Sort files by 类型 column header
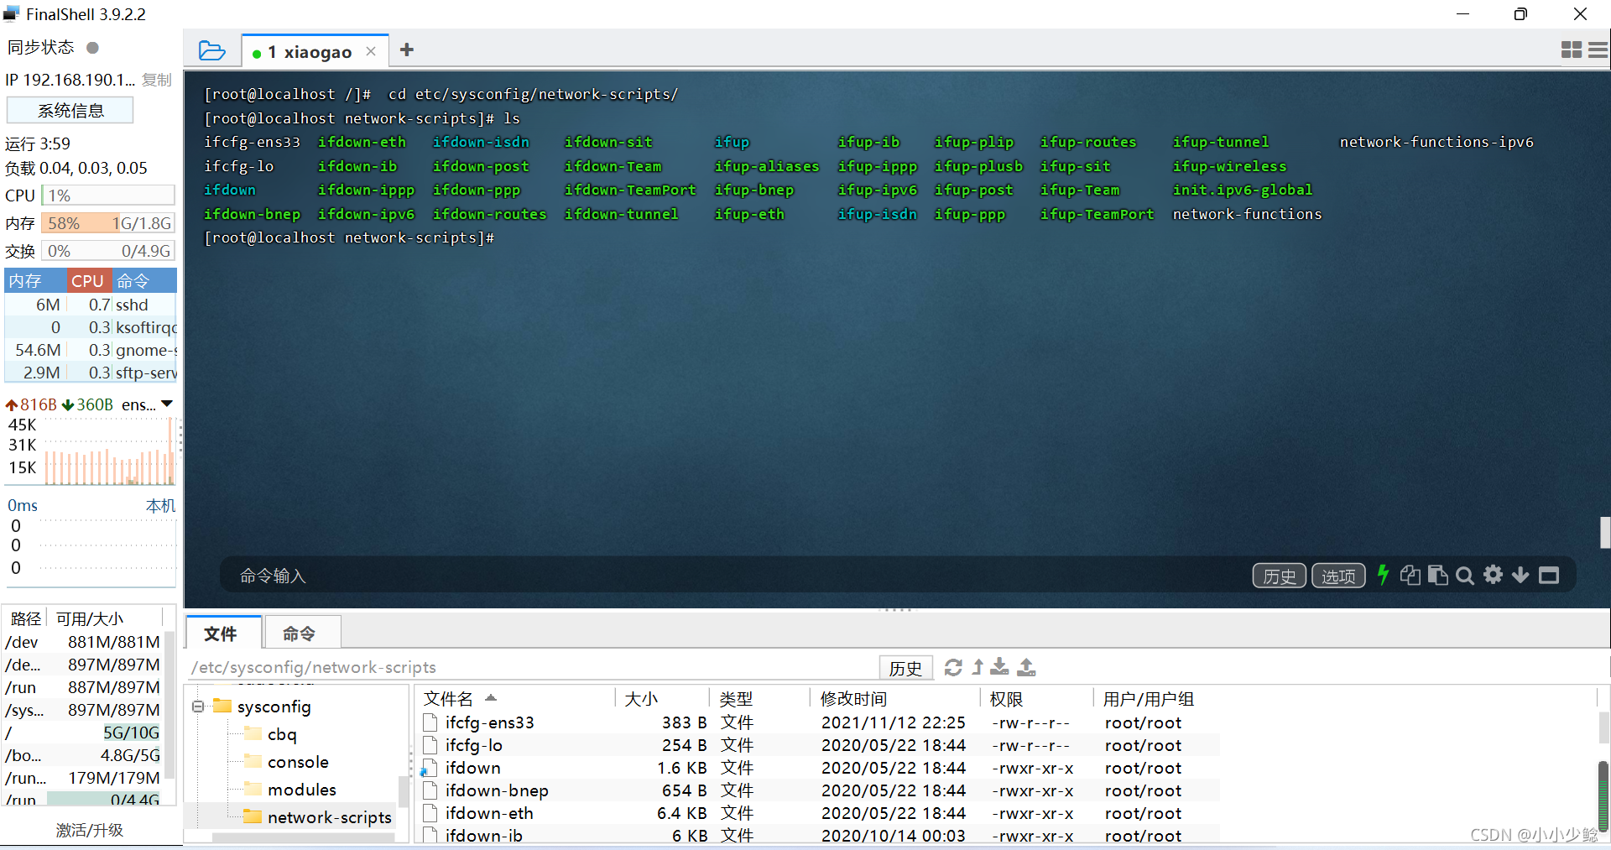1611x850 pixels. coord(759,698)
